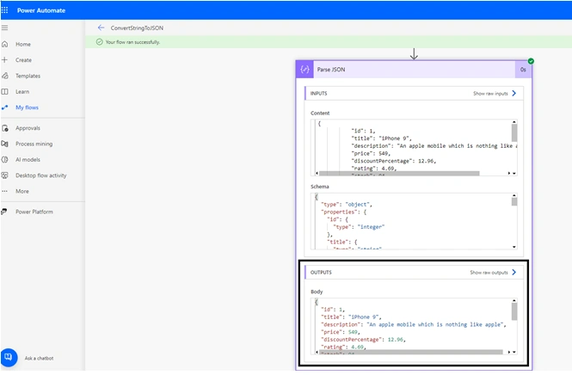Expand raw inputs chevron arrow
572x375 pixels.
[x=514, y=94]
